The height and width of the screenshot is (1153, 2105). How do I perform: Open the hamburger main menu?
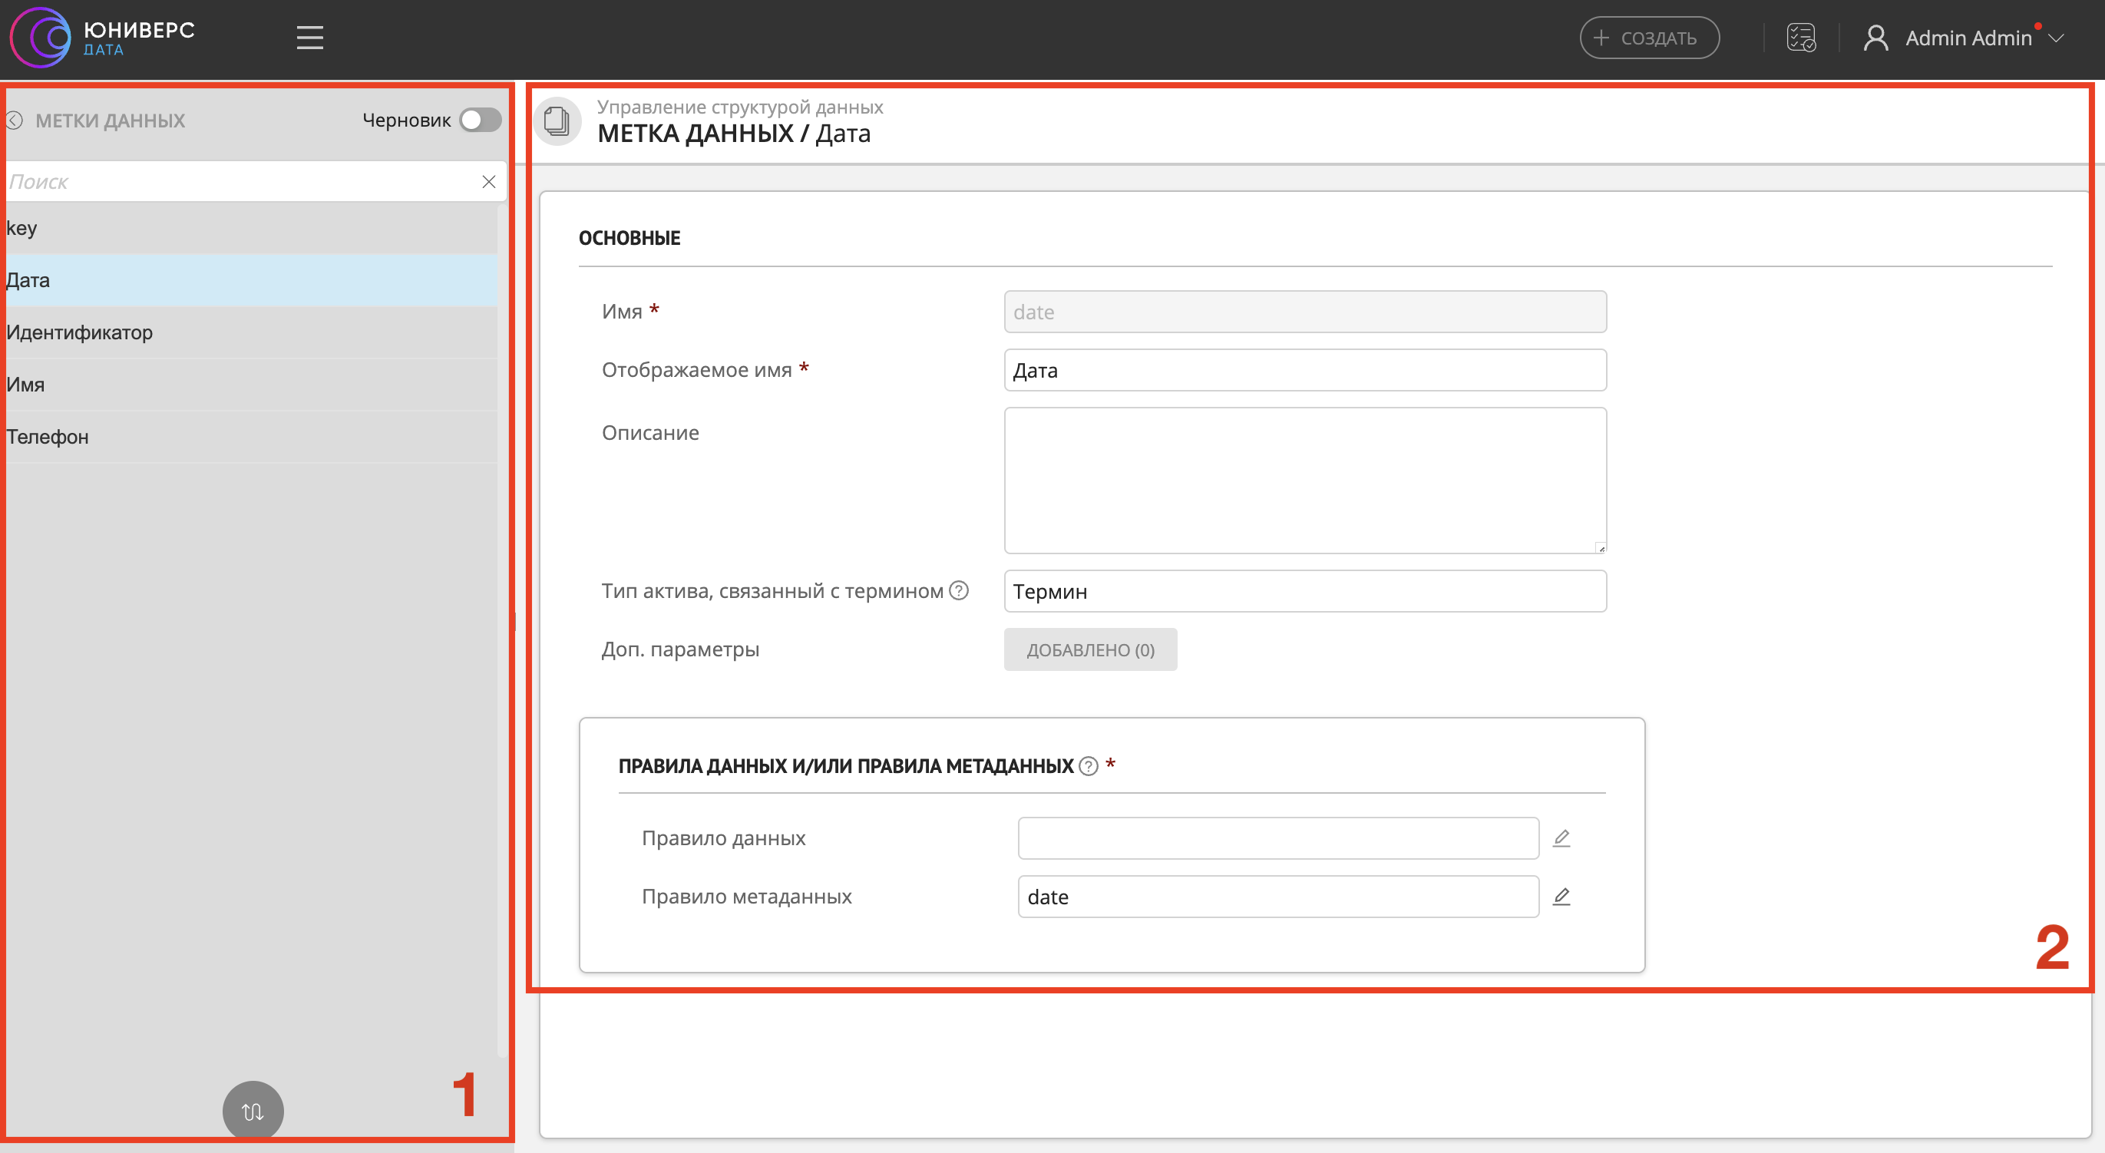[309, 38]
